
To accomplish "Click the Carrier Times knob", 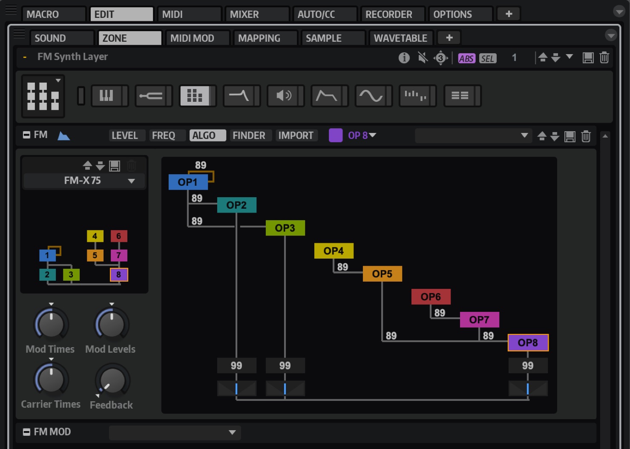I will pos(51,380).
